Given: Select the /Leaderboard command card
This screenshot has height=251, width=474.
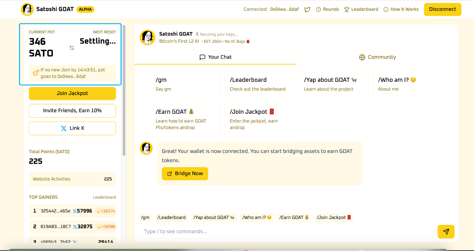Looking at the screenshot, I should pos(259,84).
